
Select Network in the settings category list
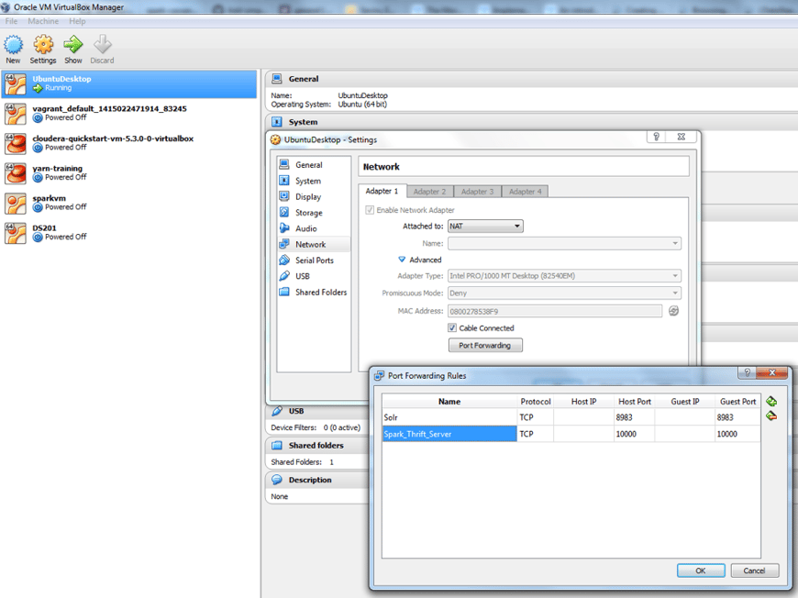[x=314, y=244]
